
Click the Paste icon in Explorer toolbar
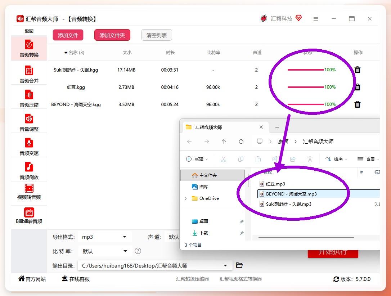pyautogui.click(x=258, y=159)
